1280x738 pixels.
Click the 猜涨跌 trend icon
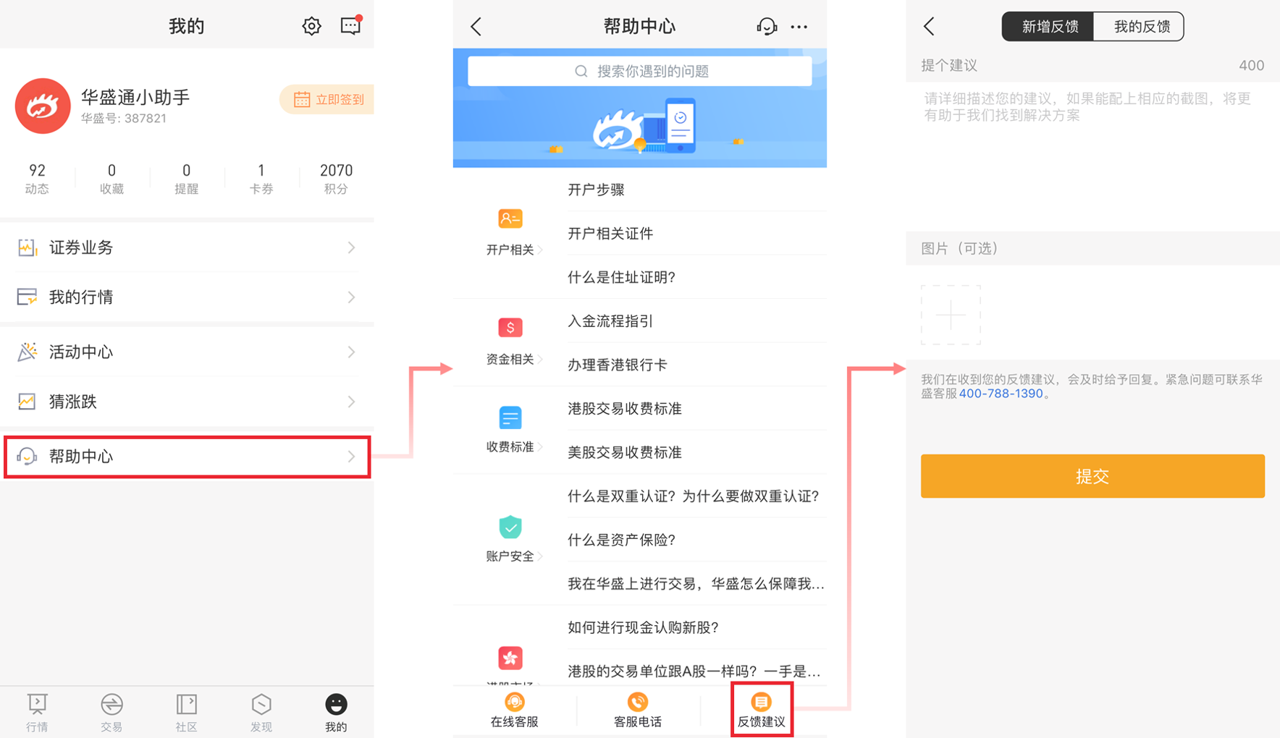tap(28, 402)
